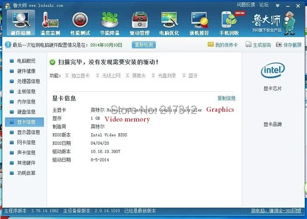The width and height of the screenshot is (307, 219).
Task: Click the 光盘刻录 feature indicator
Action: tap(164, 76)
